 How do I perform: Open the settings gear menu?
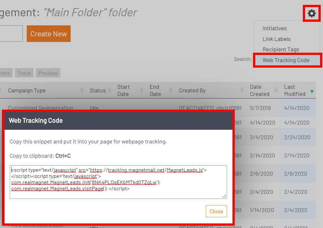pyautogui.click(x=312, y=13)
